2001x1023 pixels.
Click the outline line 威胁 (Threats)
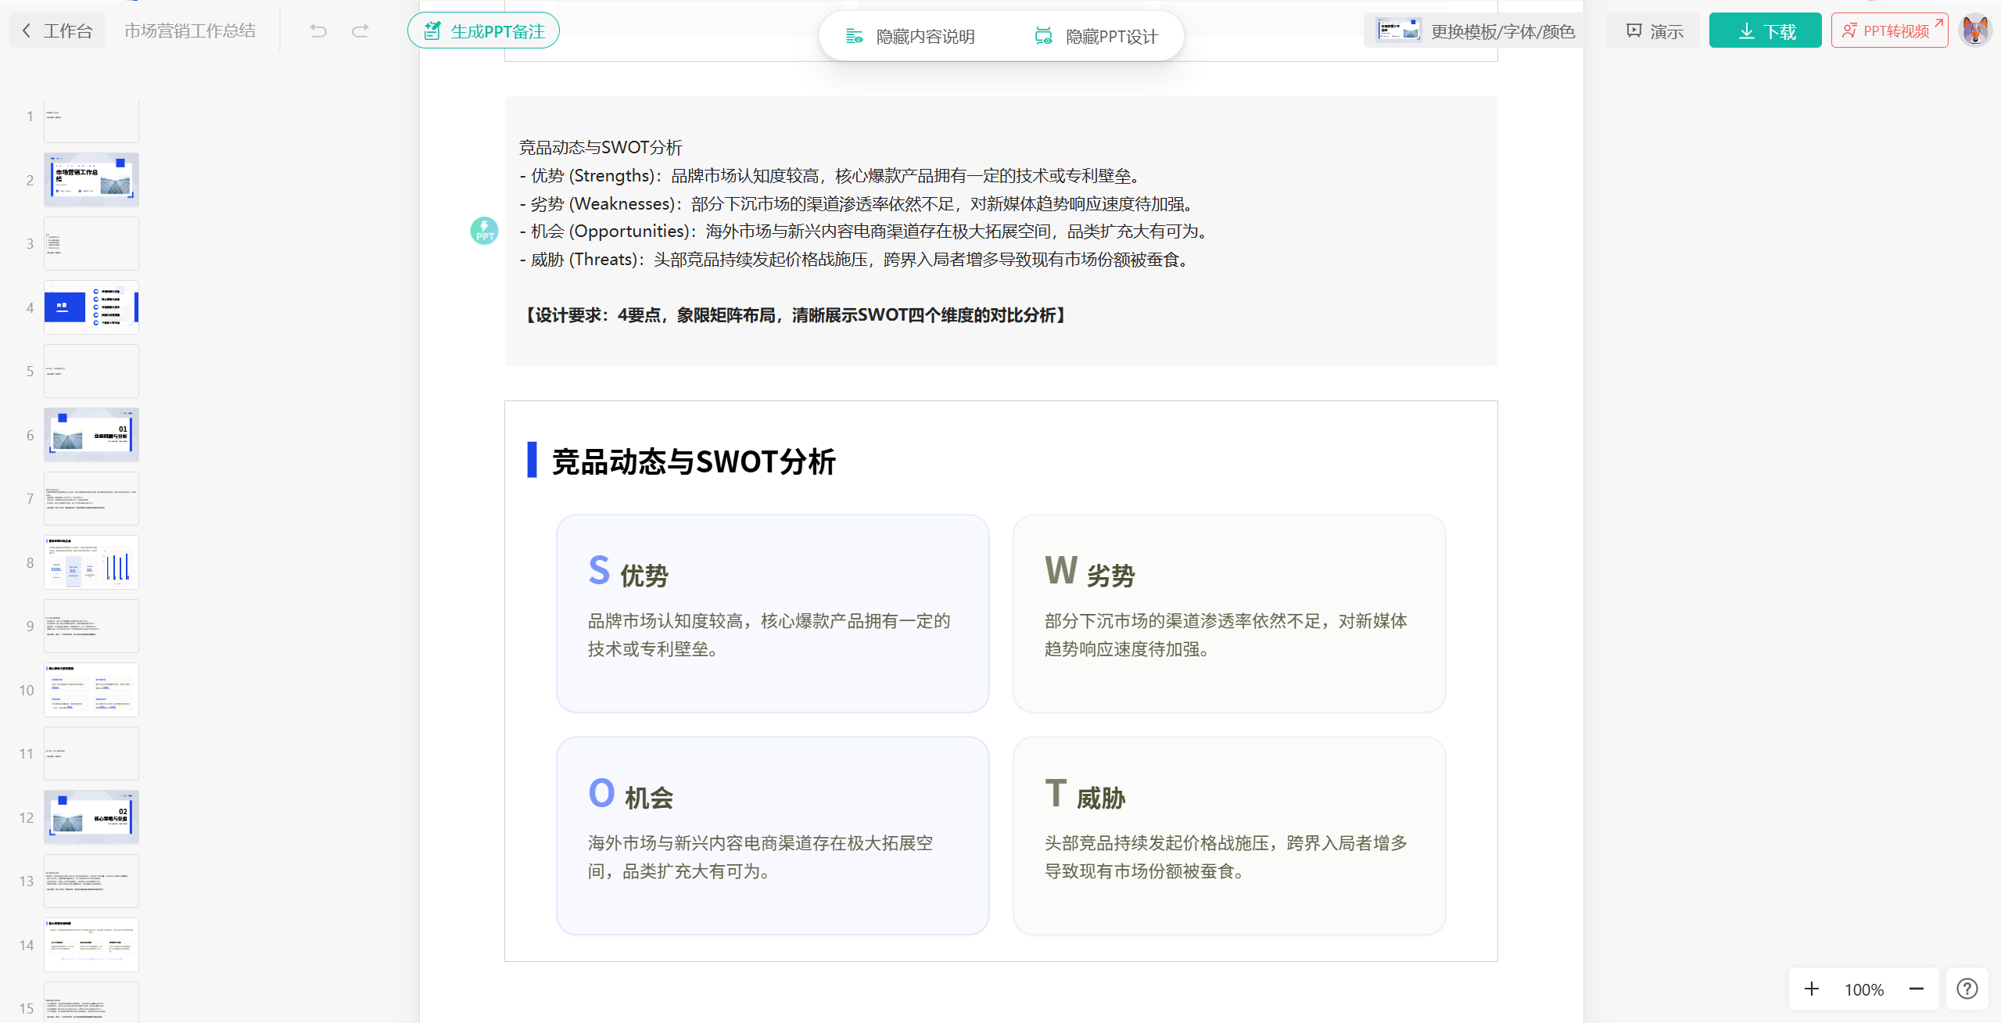pyautogui.click(x=857, y=259)
